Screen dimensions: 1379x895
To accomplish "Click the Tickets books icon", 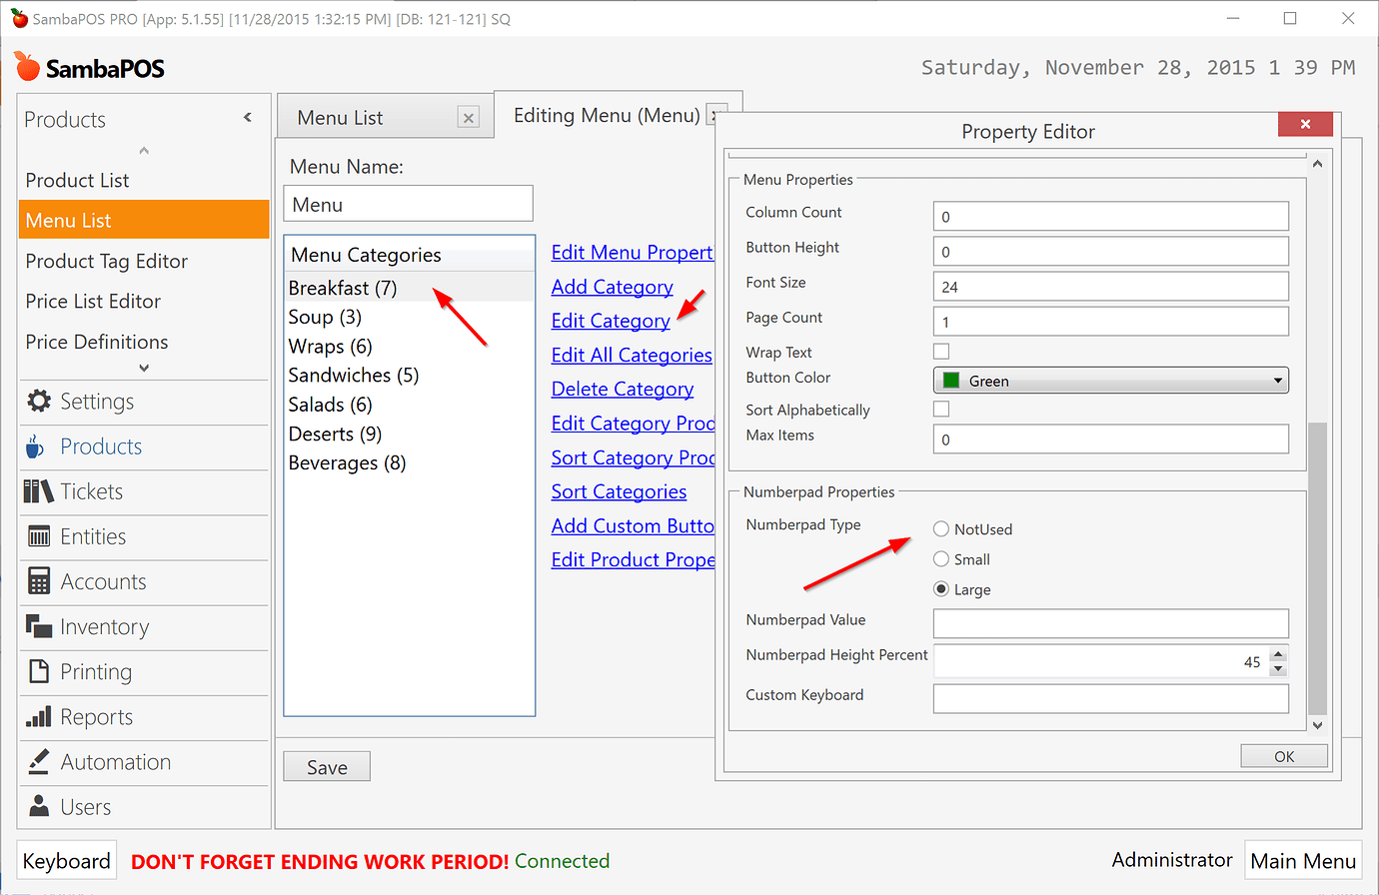I will [x=38, y=491].
